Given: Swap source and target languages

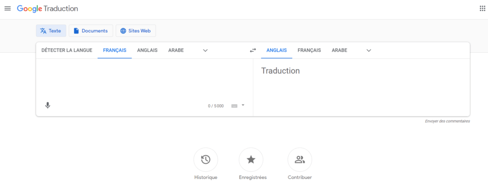Looking at the screenshot, I should point(253,50).
